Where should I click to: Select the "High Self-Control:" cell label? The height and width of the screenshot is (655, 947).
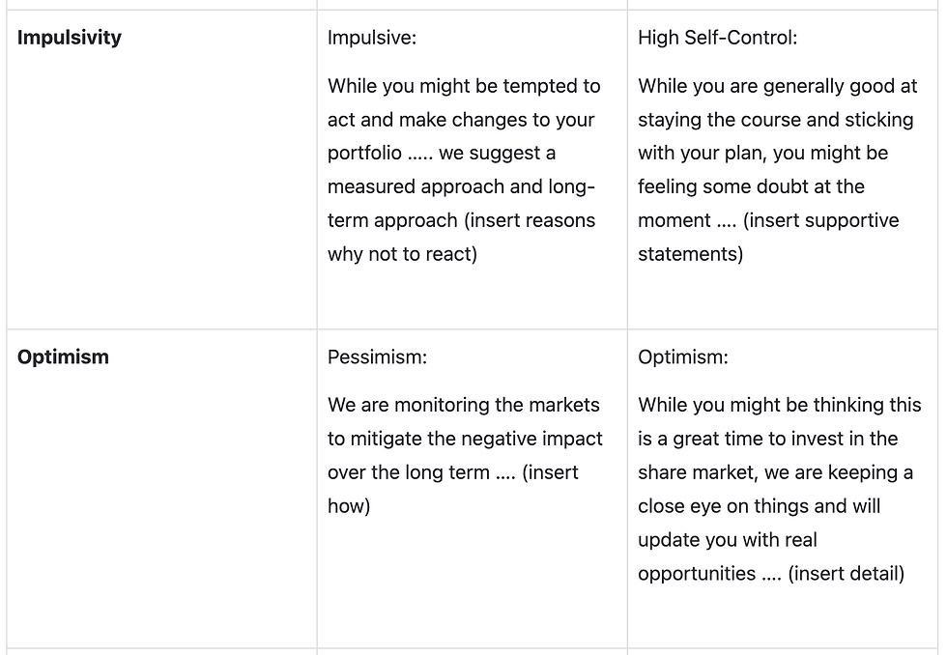click(x=717, y=38)
